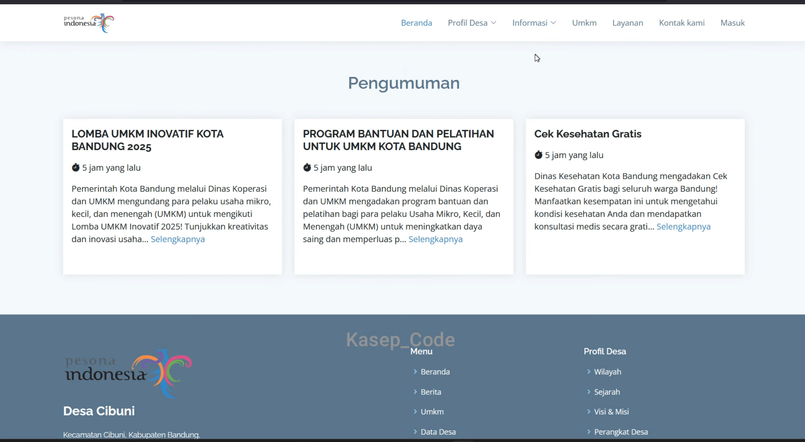This screenshot has height=442, width=805.
Task: Open footer Visi & Misi link
Action: (x=611, y=411)
